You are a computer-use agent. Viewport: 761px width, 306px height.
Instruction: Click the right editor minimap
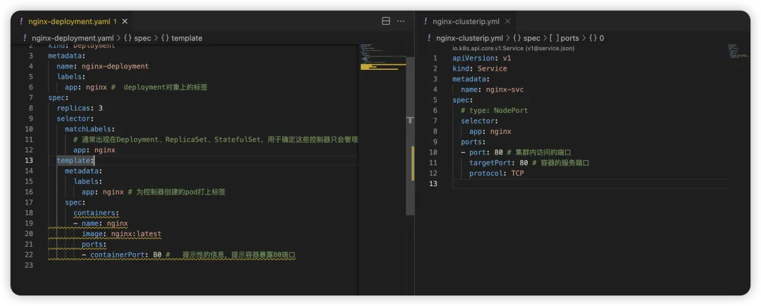click(x=738, y=51)
